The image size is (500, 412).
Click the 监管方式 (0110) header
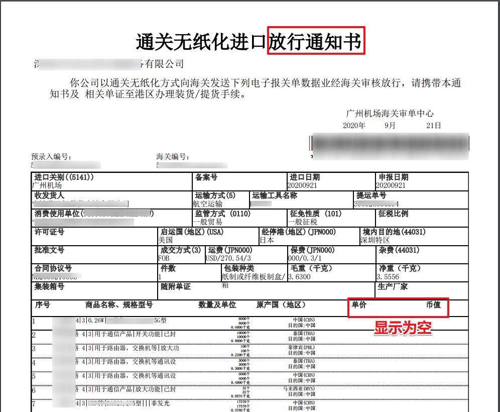pos(223,214)
